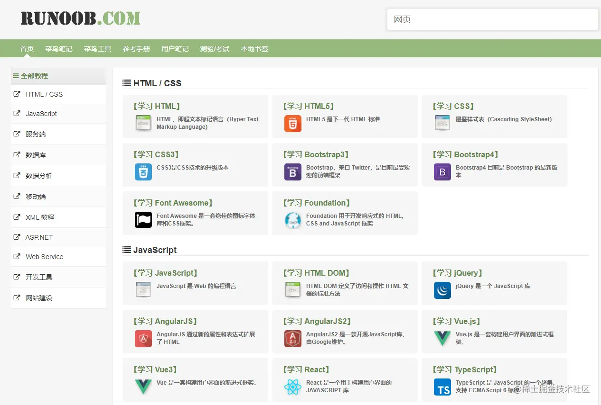Click external-link icon beside sidebar JavaScript

(x=17, y=113)
